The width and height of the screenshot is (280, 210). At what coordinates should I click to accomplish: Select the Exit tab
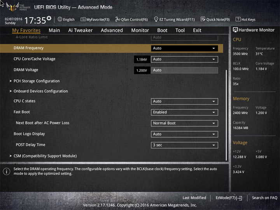click(197, 30)
